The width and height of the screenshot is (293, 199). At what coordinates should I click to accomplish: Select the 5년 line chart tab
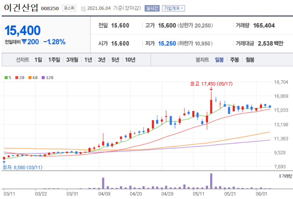point(115,60)
